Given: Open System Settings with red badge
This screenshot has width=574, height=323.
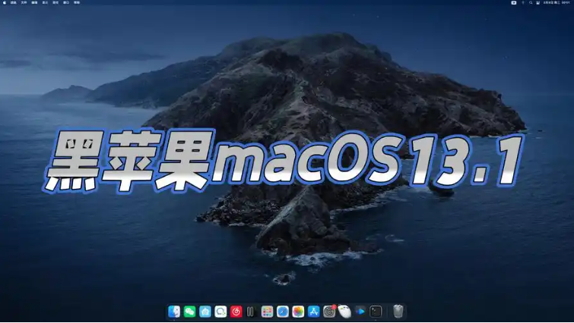Looking at the screenshot, I should point(329,312).
